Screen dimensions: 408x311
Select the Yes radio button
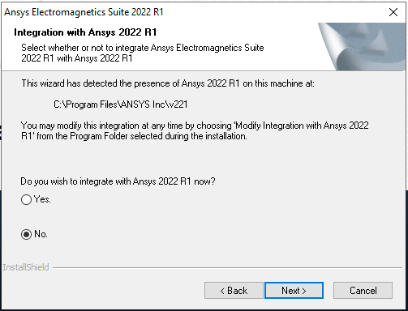(x=26, y=199)
